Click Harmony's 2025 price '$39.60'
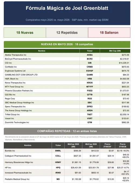Image resolution: width=135 pixels, height=184 pixels. click(x=111, y=162)
